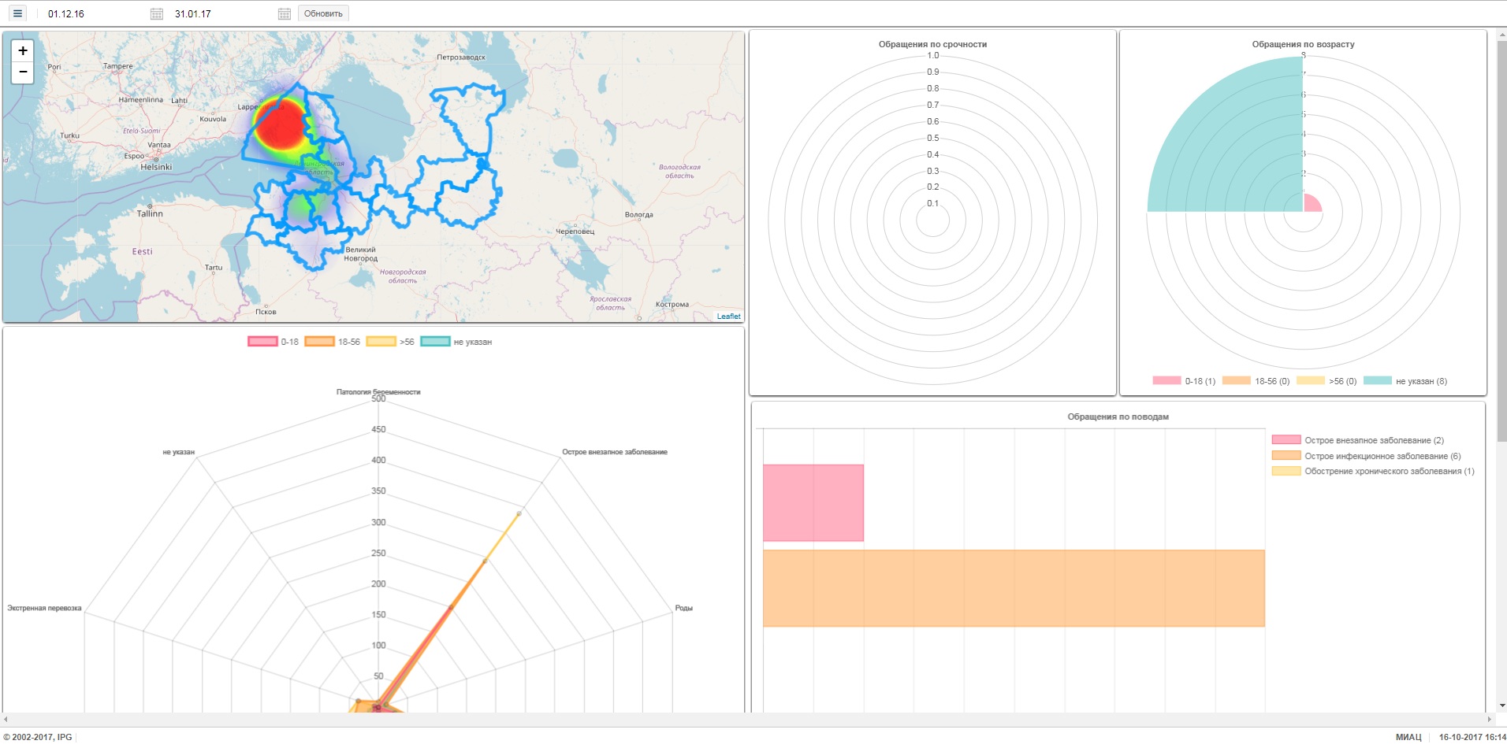Toggle the 0-18 series in radar legend

273,342
